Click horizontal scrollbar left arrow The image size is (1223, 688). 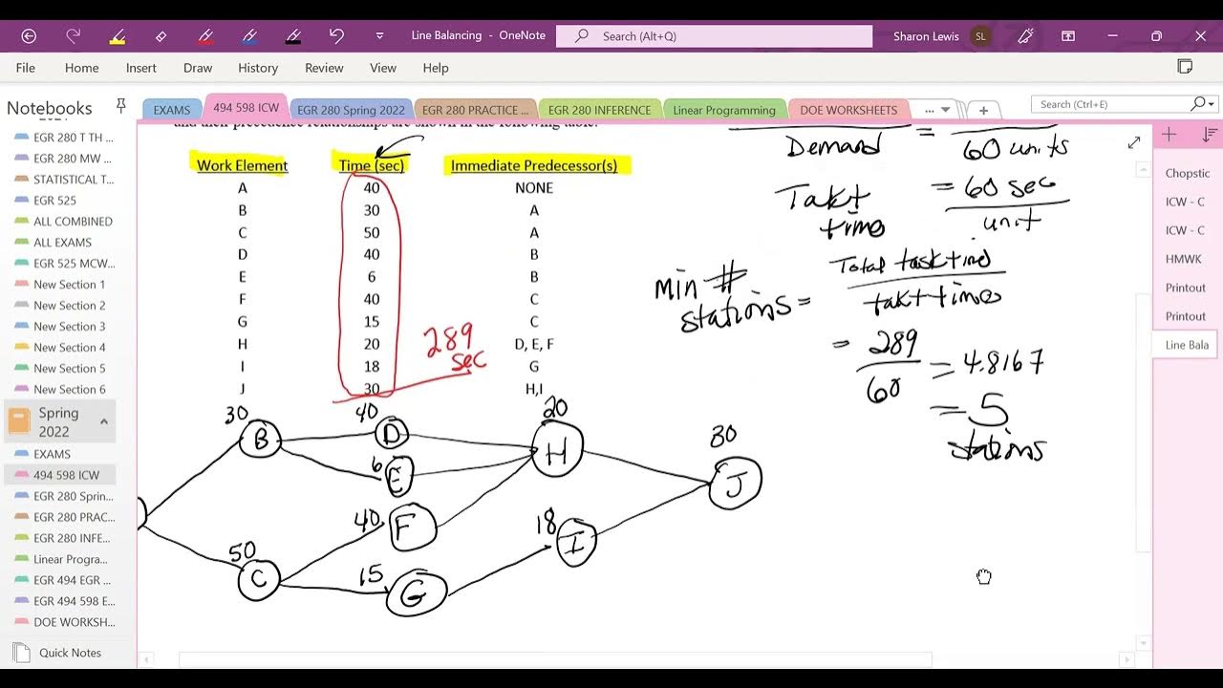(146, 660)
